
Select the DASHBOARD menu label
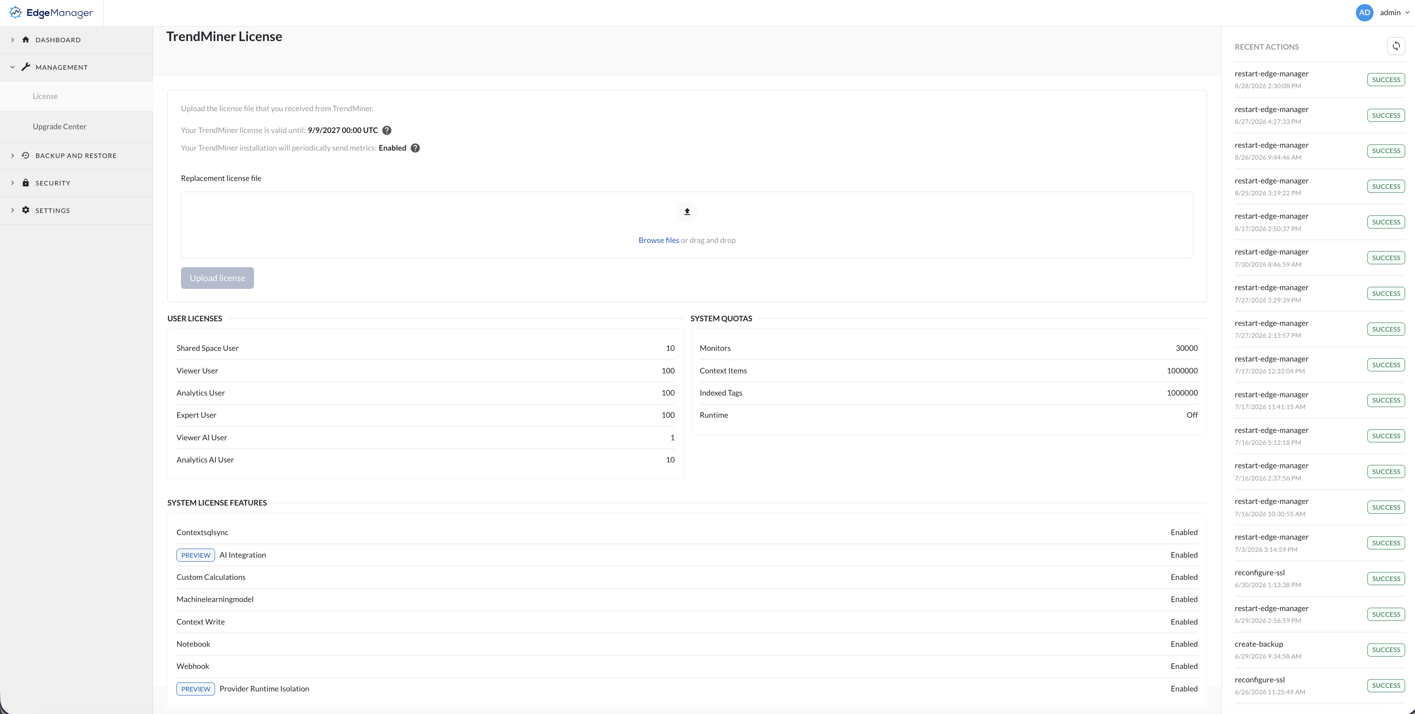[58, 39]
